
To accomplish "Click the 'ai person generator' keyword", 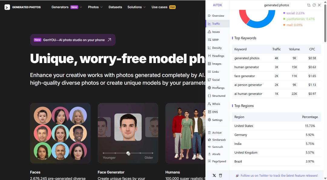I will (x=248, y=85).
